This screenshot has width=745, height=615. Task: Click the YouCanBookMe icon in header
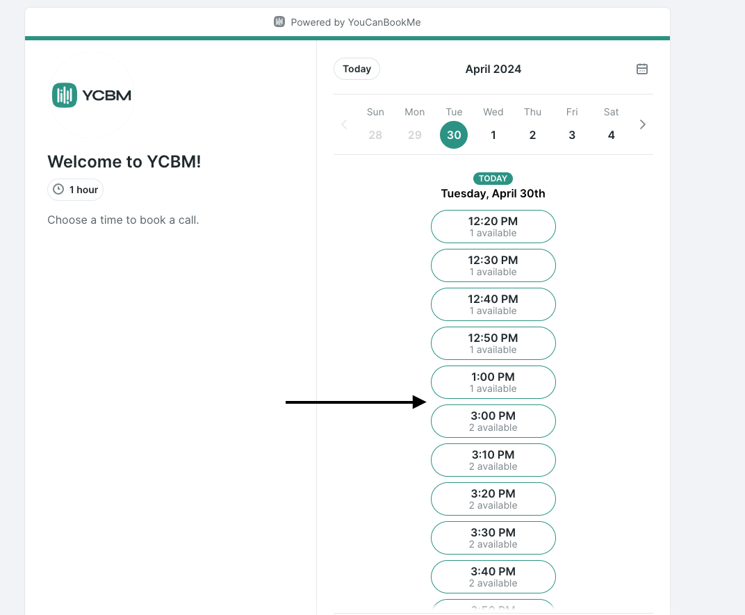tap(279, 22)
